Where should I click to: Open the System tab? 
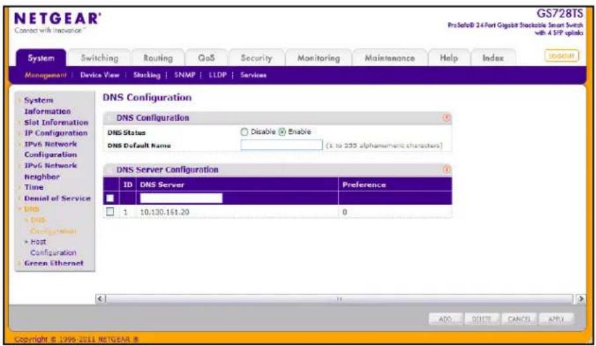[x=41, y=58]
